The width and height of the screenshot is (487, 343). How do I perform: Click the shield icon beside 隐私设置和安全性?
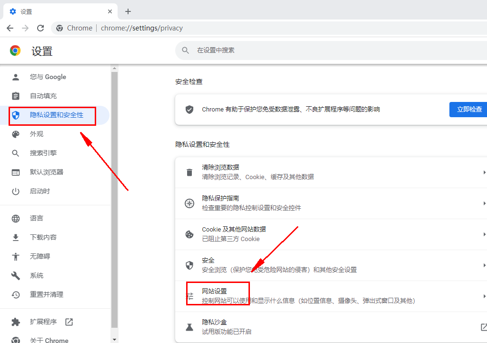pyautogui.click(x=16, y=115)
